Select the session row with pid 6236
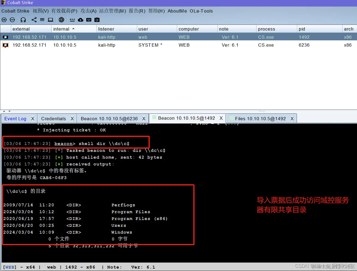 click(x=178, y=45)
